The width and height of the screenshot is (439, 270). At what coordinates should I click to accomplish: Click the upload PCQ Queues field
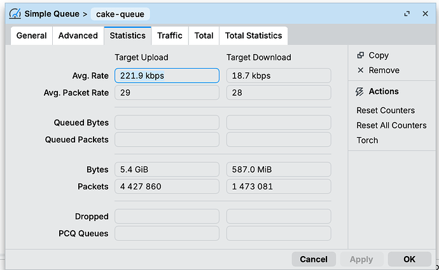coord(167,233)
